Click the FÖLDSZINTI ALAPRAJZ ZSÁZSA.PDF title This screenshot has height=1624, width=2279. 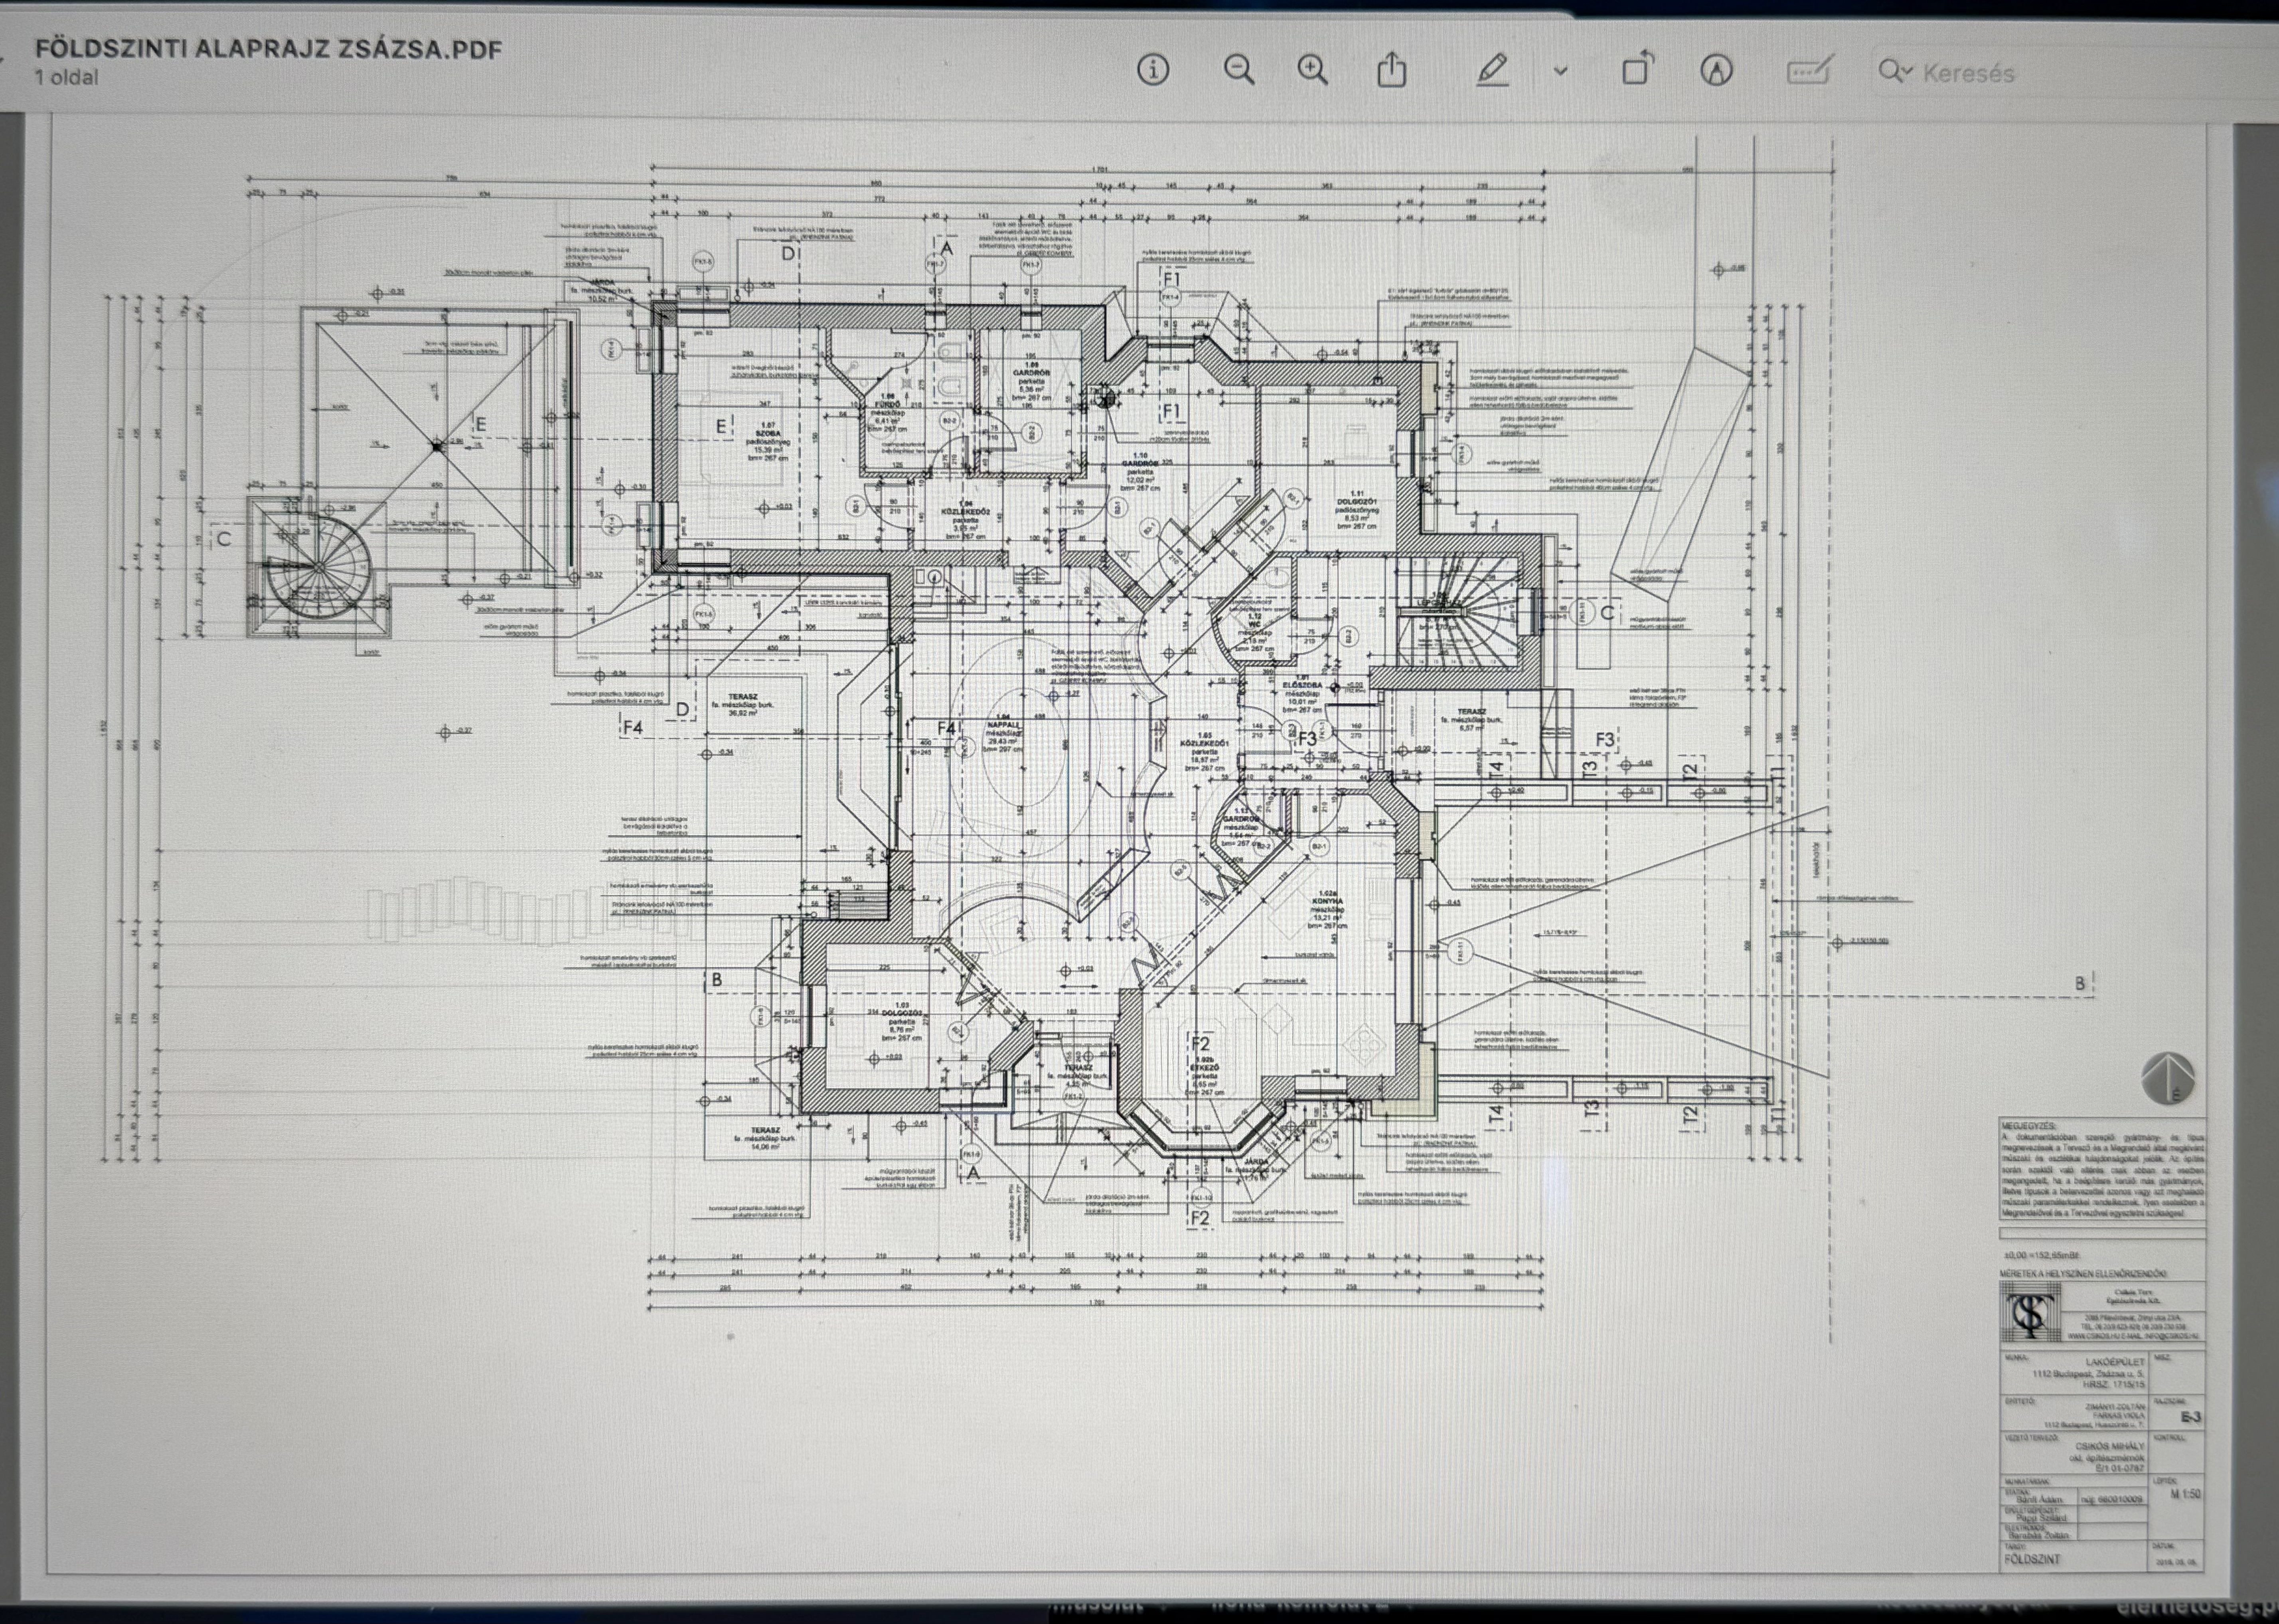point(268,49)
